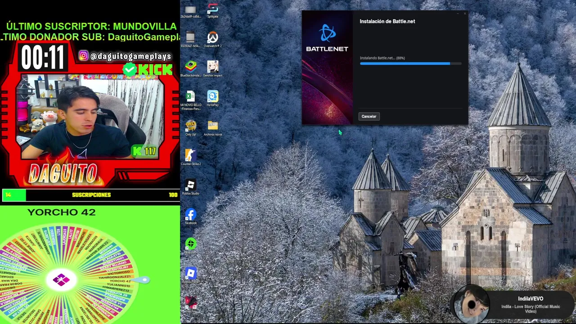Click the Instagram icon in the stream overlay
This screenshot has width=576, height=324.
click(x=84, y=56)
